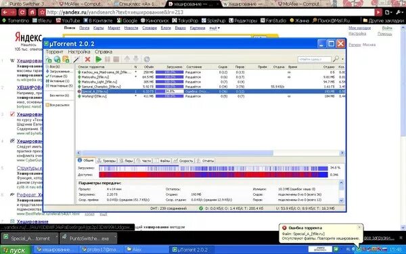This screenshot has width=406, height=254.
Task: Open the YouTube bookmark
Action: [x=68, y=20]
